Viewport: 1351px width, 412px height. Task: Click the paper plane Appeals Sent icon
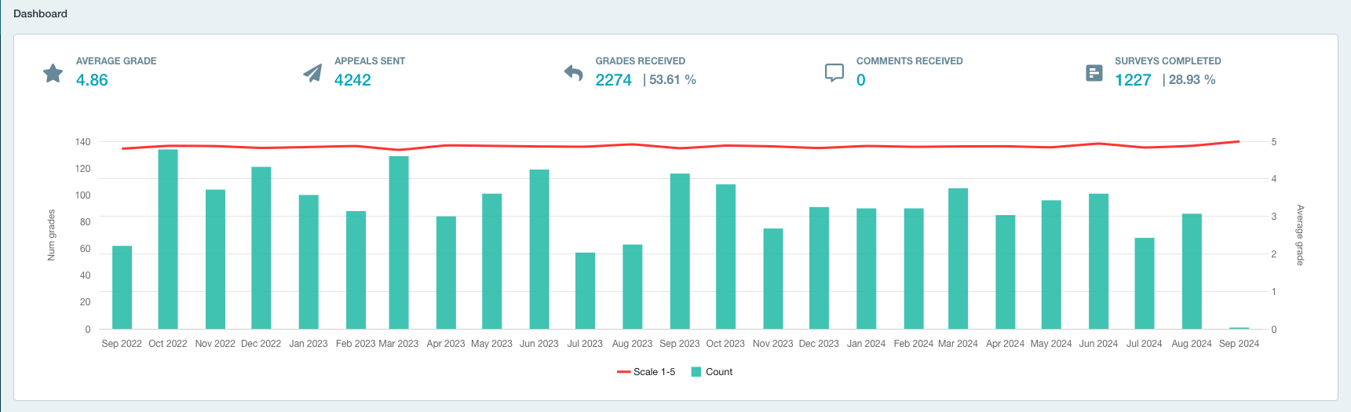pos(312,73)
